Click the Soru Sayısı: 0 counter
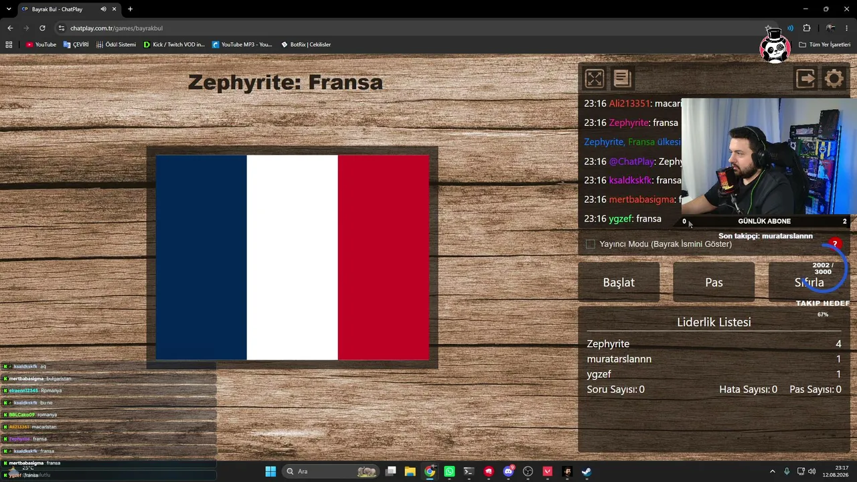 (x=615, y=390)
